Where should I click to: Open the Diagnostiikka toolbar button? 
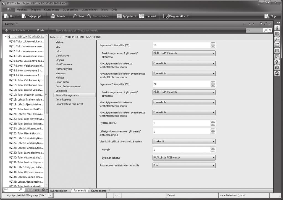click(x=176, y=16)
